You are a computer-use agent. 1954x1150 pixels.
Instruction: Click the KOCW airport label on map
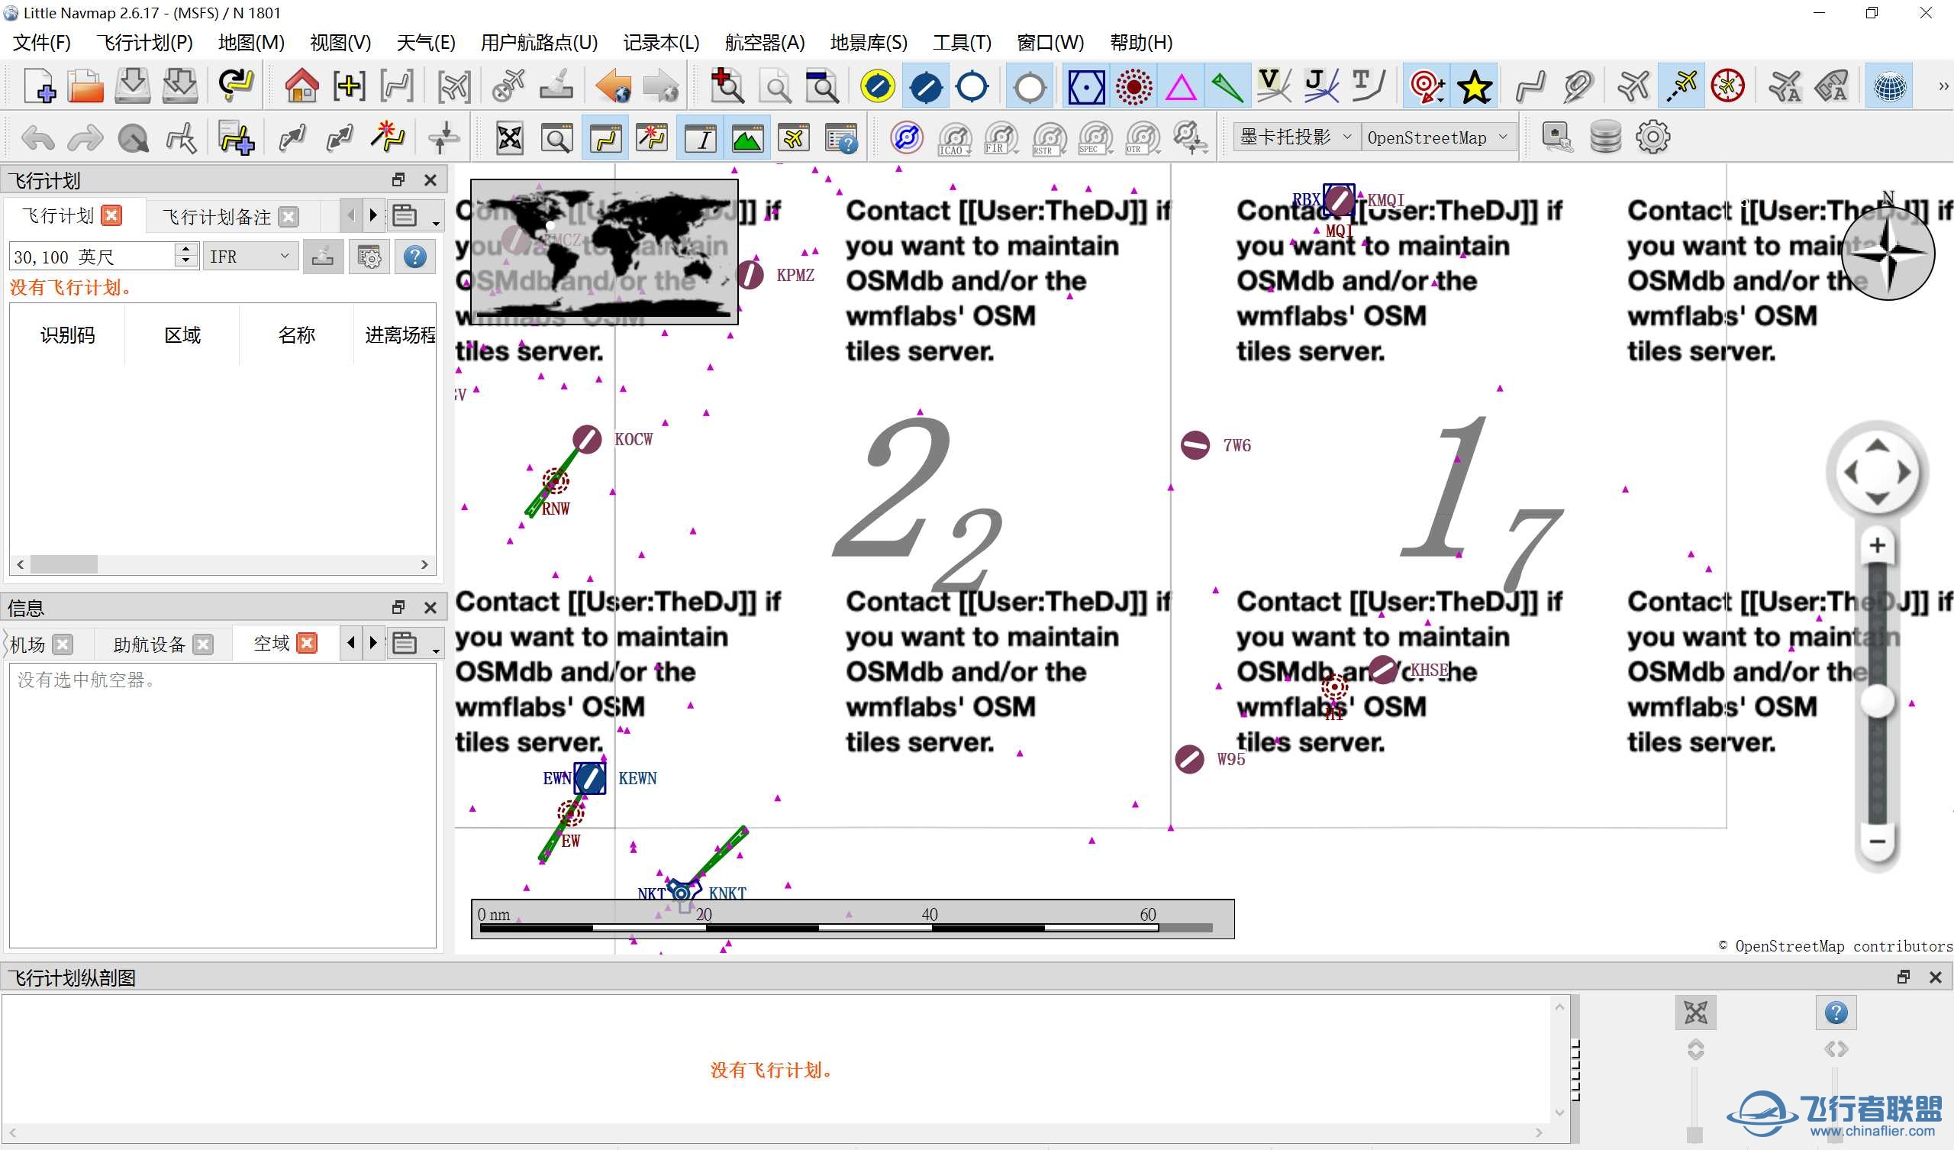point(634,439)
